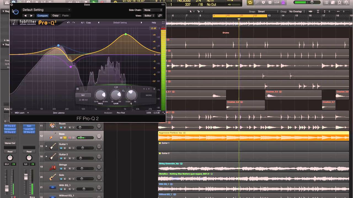The width and height of the screenshot is (353, 198).
Task: Open the MIDI Learn dropdown arrow
Action: coord(28,113)
